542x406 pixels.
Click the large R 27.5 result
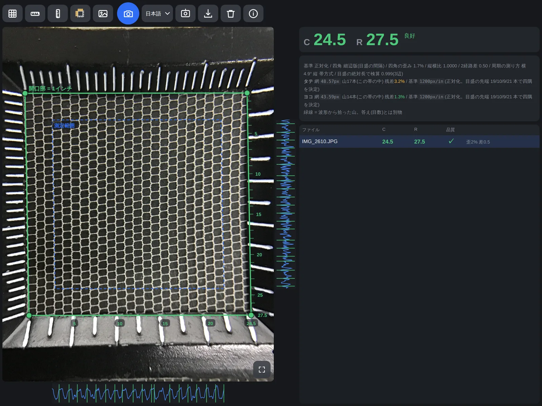[x=377, y=40]
